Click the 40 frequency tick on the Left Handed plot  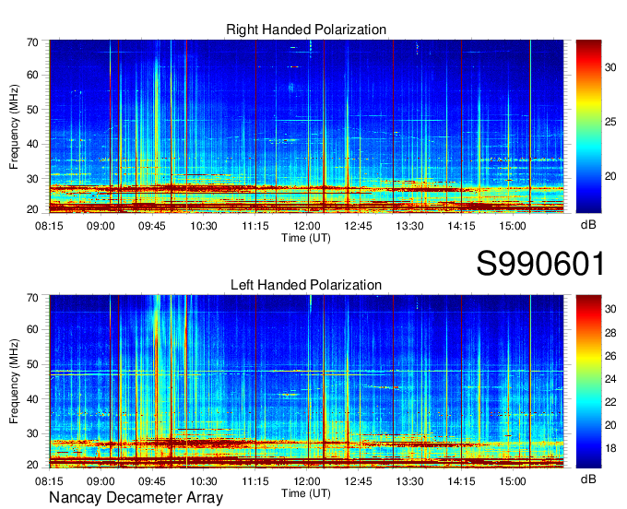(x=33, y=399)
